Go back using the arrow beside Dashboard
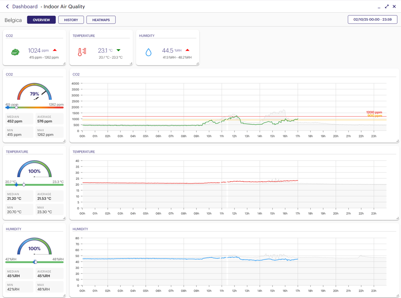This screenshot has height=298, width=401. 7,7
